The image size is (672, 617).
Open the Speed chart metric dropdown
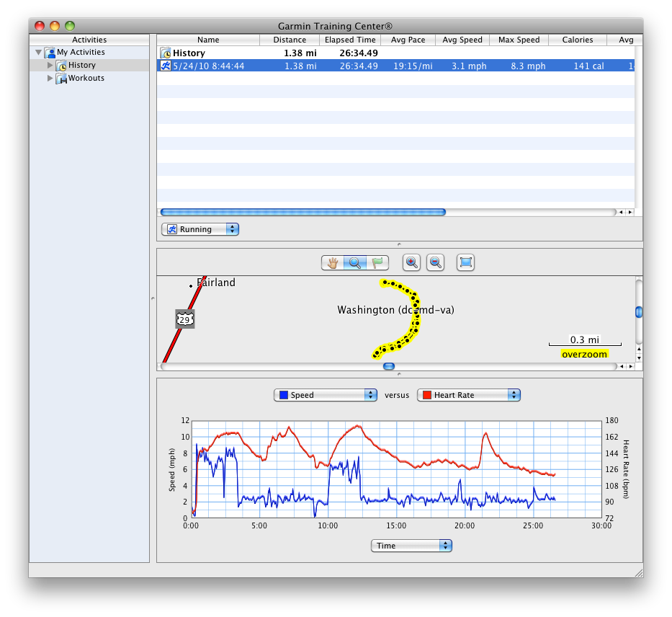326,395
